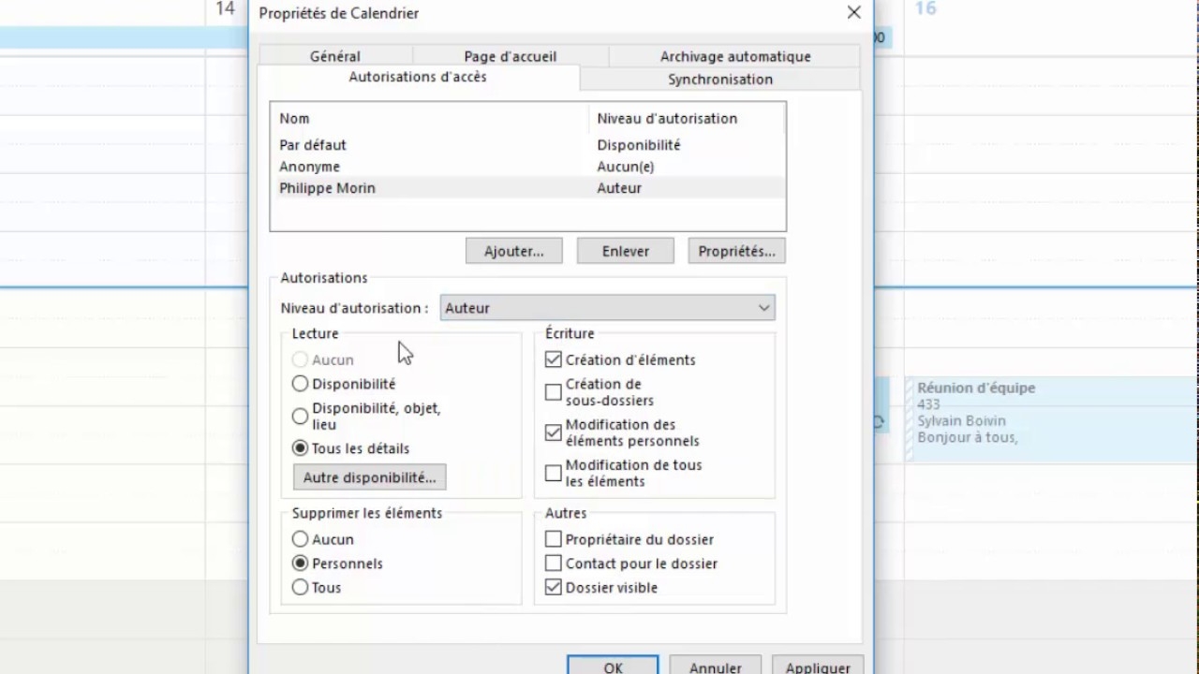Enable the Création de sous-dossiers checkbox
1199x674 pixels.
click(x=553, y=392)
